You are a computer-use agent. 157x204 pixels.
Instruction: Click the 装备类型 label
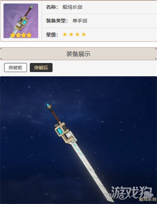click(57, 21)
